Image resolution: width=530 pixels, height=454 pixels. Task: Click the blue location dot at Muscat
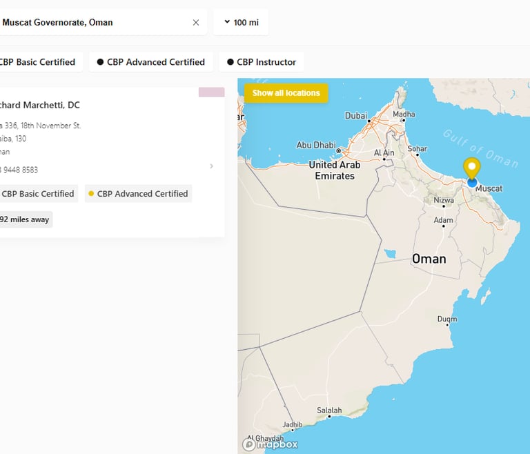pyautogui.click(x=472, y=183)
